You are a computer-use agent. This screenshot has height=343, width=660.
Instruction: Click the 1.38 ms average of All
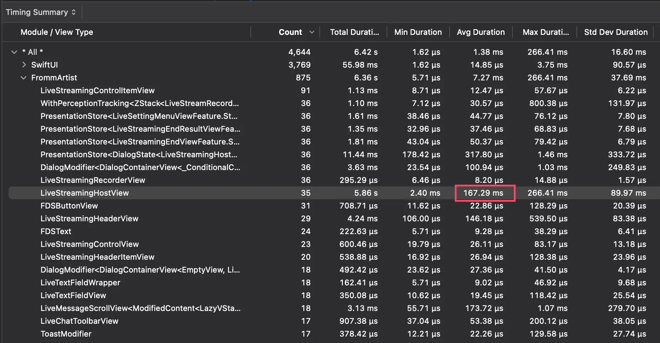pyautogui.click(x=488, y=52)
